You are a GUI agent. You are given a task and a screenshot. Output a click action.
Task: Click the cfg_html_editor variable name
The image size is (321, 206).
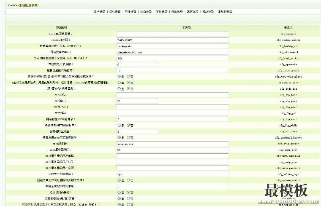[288, 59]
